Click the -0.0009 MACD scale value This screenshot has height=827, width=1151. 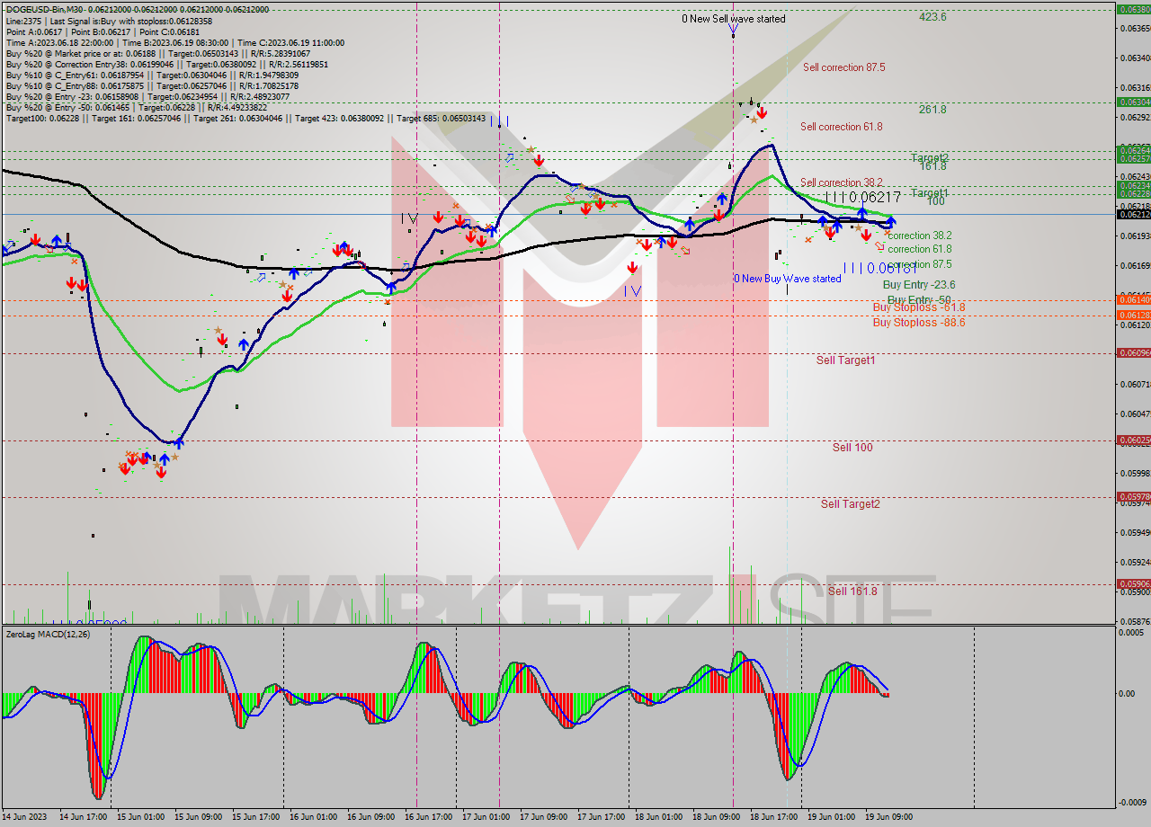pos(1131,802)
